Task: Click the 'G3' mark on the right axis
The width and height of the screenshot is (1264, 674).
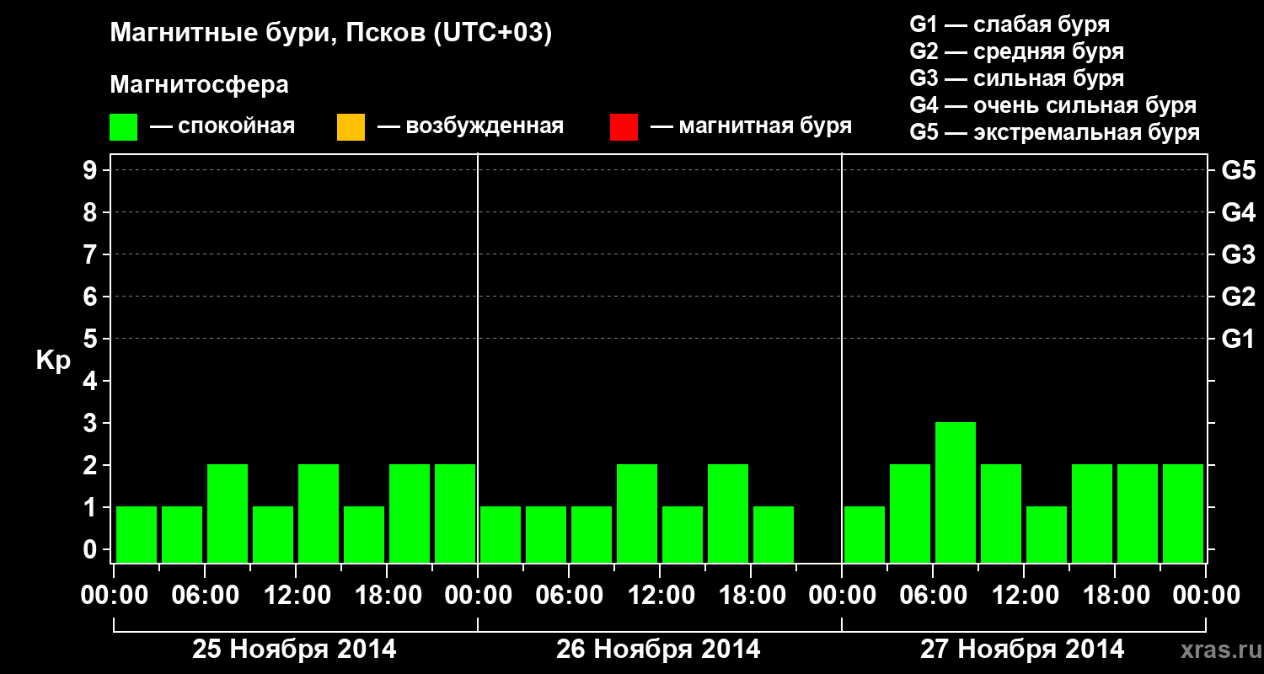Action: point(1238,254)
